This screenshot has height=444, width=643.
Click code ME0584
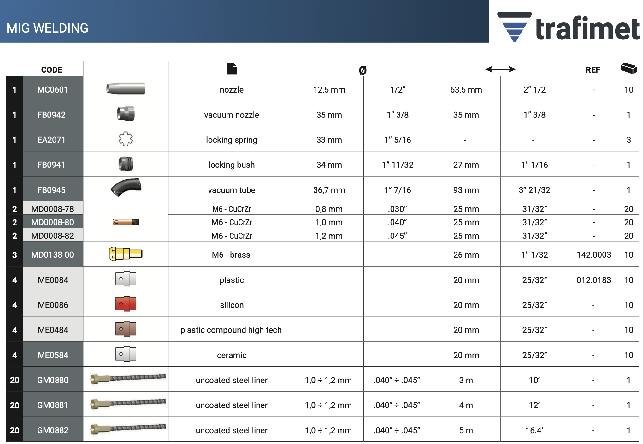click(53, 355)
